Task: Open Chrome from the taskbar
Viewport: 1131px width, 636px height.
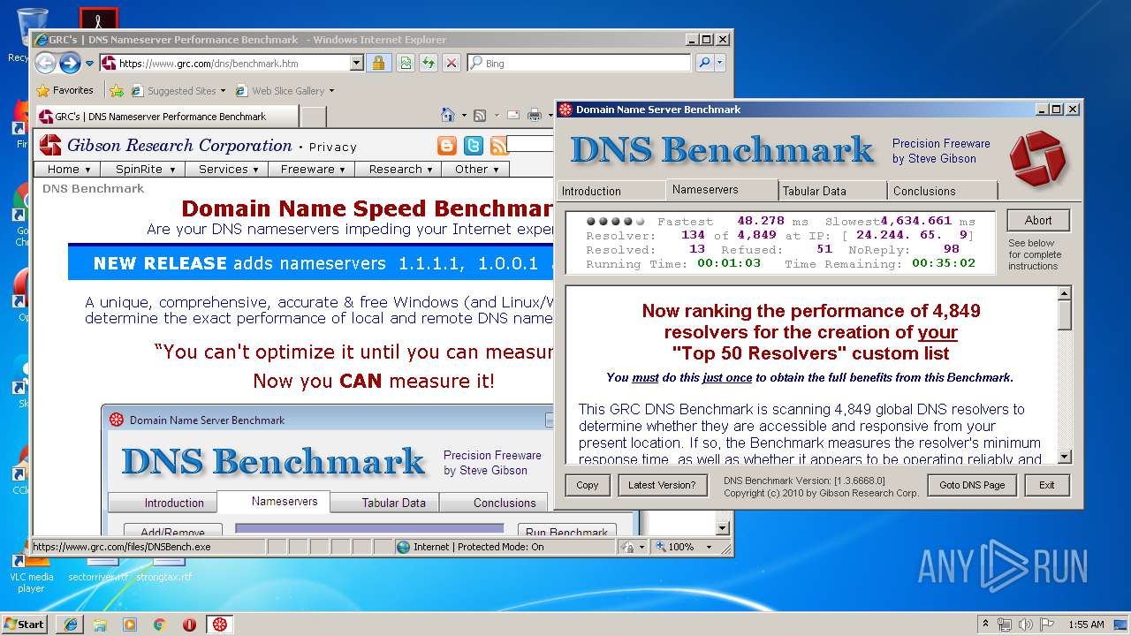Action: pyautogui.click(x=160, y=624)
